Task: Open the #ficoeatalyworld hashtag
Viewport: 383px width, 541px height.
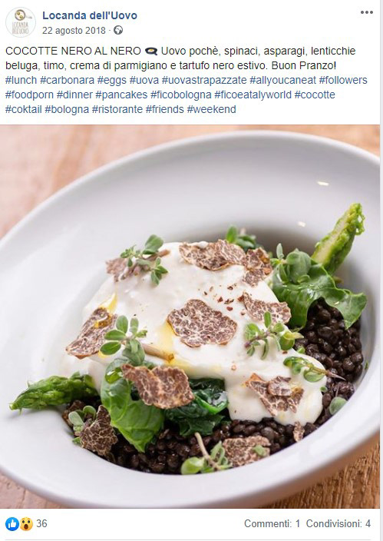Action: tap(253, 95)
